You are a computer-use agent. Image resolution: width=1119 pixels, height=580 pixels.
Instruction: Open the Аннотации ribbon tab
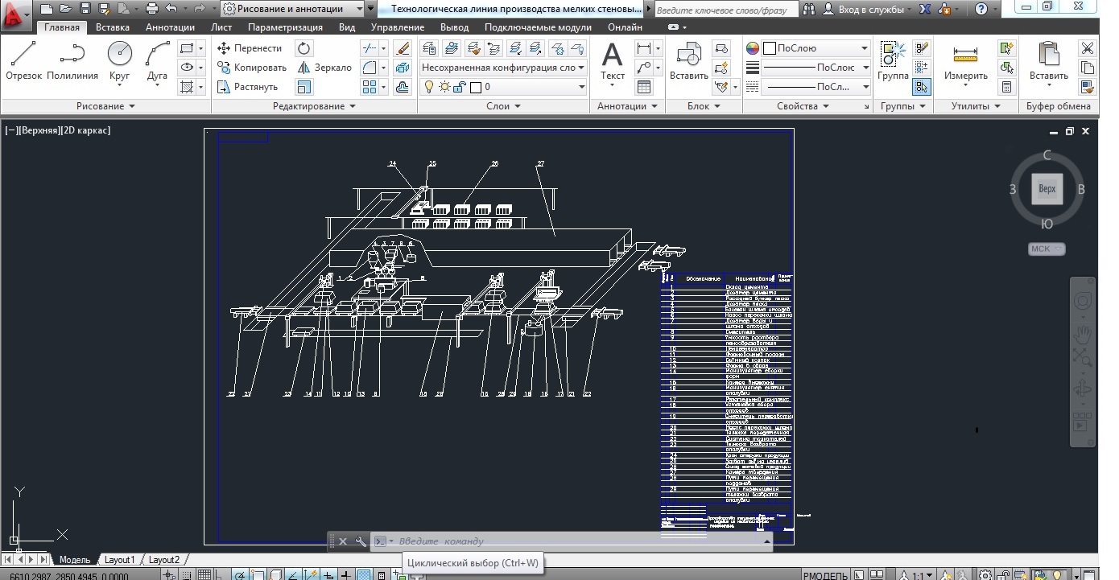[170, 27]
